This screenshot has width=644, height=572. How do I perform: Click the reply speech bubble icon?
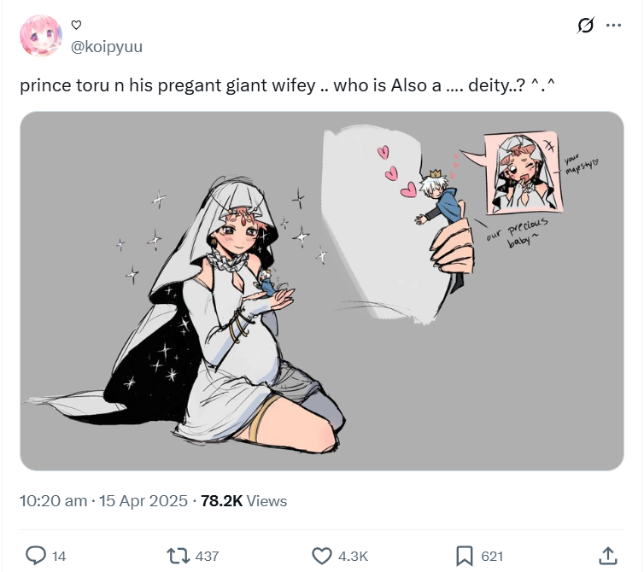pyautogui.click(x=36, y=556)
